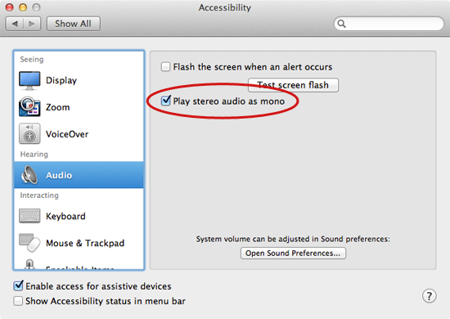Click the Speakable Items microphone icon
This screenshot has width=450, height=319.
(29, 264)
